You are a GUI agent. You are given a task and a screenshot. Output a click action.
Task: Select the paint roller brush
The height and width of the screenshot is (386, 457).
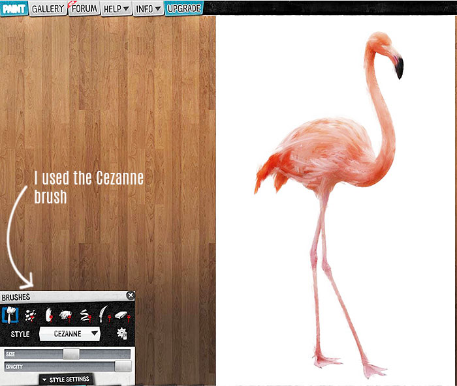pos(66,316)
